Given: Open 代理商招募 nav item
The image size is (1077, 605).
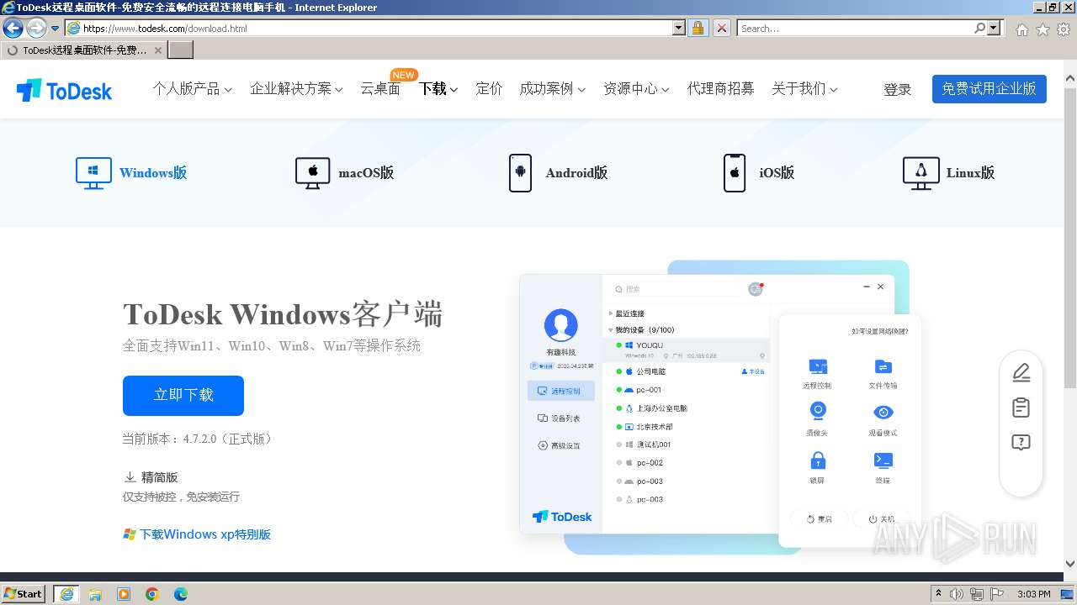Looking at the screenshot, I should (x=720, y=88).
